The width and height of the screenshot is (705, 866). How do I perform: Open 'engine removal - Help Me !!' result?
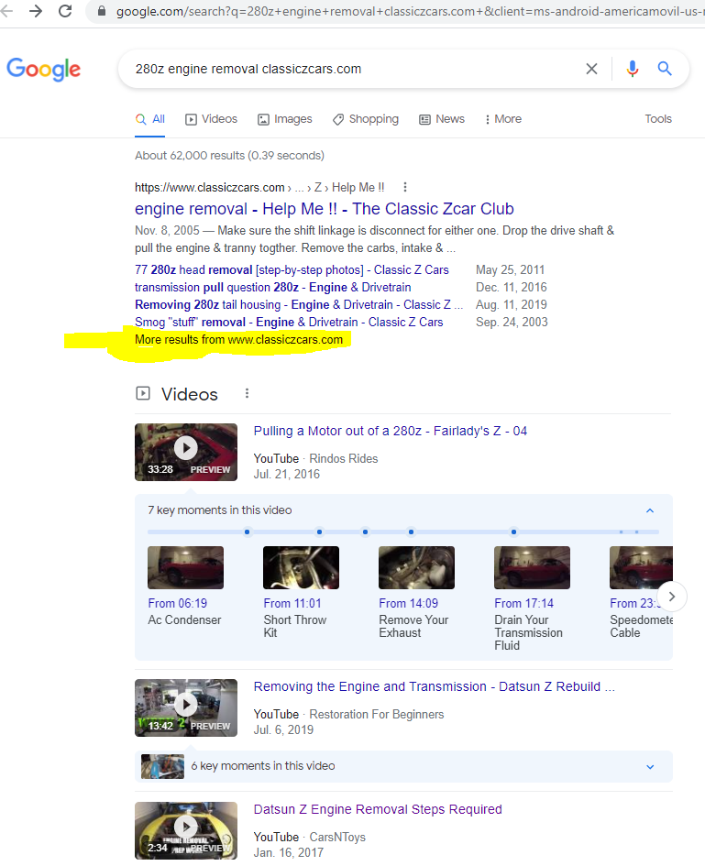point(325,209)
